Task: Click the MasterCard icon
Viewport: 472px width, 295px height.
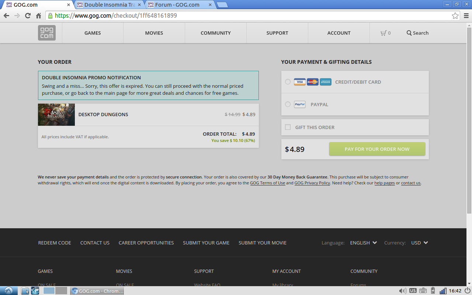Action: tap(313, 82)
